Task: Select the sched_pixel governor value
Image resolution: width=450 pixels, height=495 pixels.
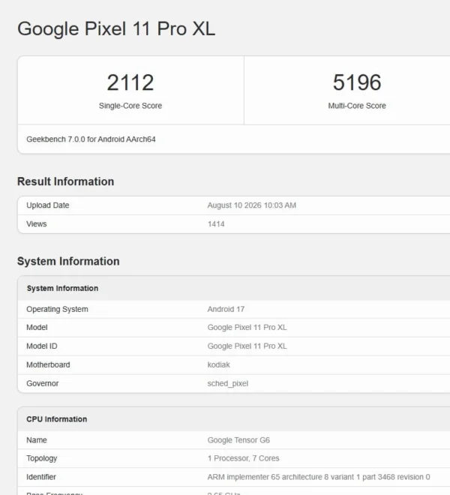Action: (228, 383)
